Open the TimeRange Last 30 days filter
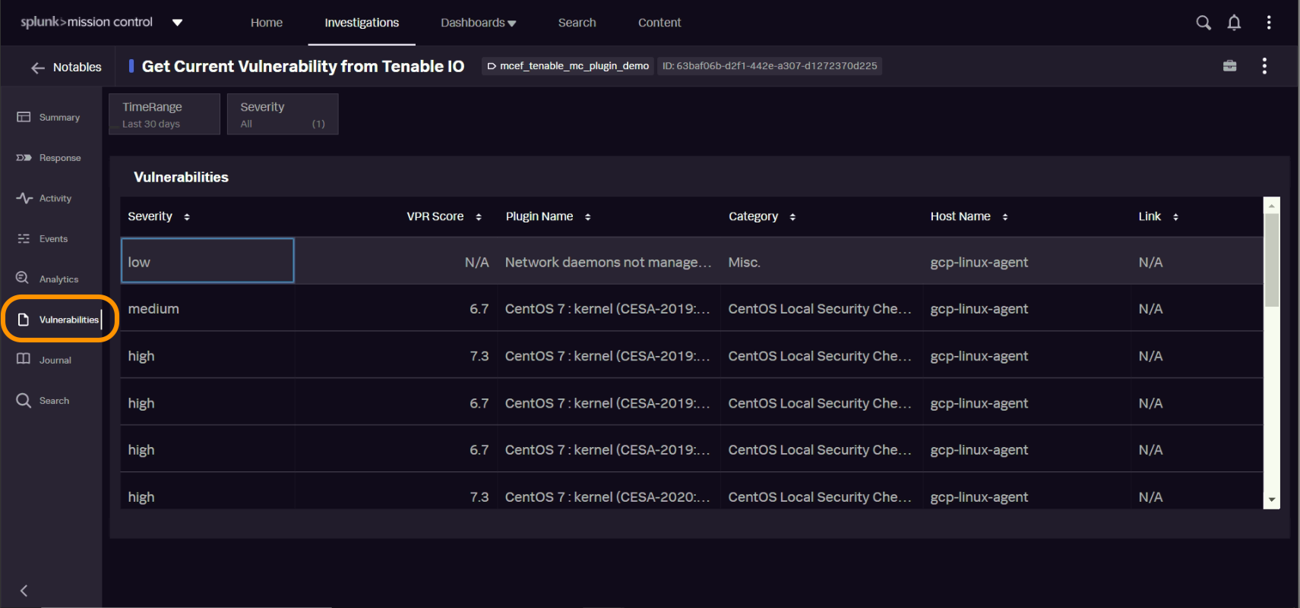Viewport: 1300px width, 608px height. coord(164,114)
